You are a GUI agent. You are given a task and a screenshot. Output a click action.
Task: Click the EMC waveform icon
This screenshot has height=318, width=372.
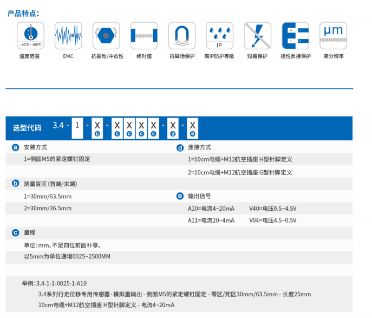point(68,36)
